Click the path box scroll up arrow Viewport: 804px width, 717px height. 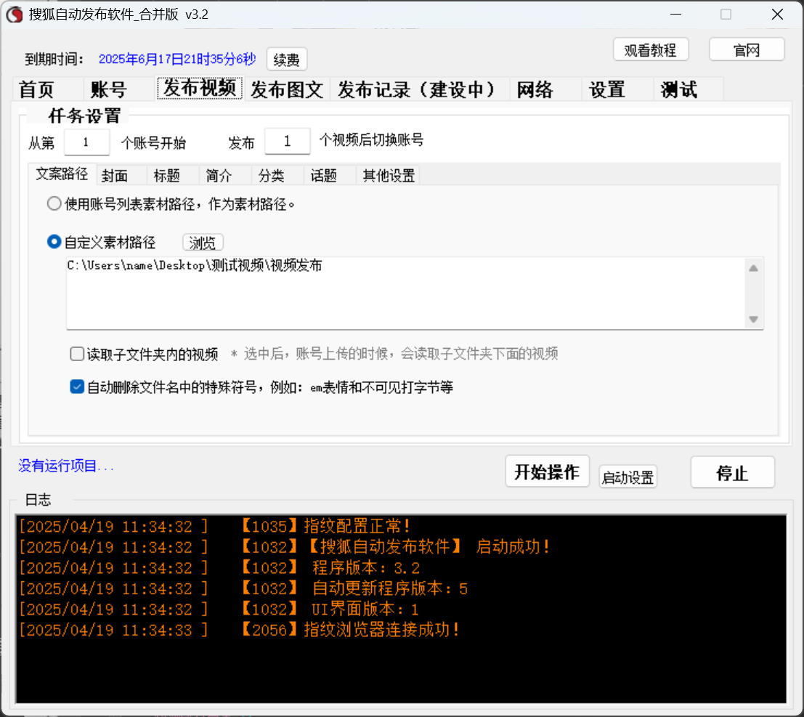click(x=753, y=268)
